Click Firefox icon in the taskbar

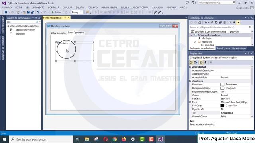tap(124, 139)
